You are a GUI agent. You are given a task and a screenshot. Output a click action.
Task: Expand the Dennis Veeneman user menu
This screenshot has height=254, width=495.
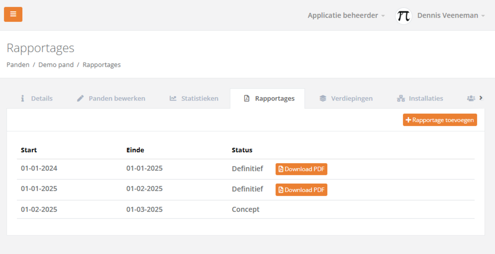pos(451,15)
